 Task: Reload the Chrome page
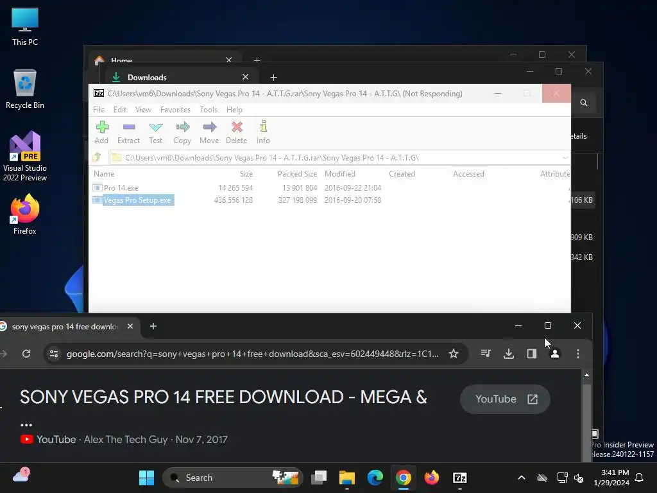pyautogui.click(x=26, y=354)
